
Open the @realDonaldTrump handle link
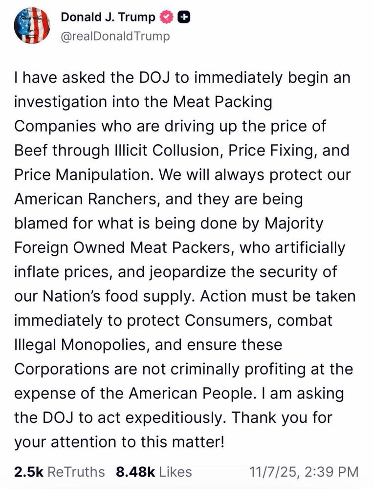(x=115, y=36)
